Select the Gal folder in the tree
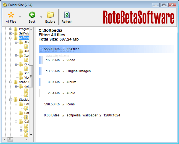The height and width of the screenshot is (144, 179). (x=26, y=122)
